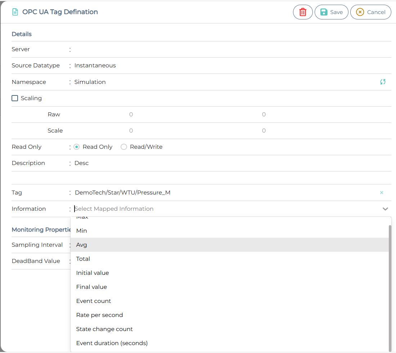The width and height of the screenshot is (396, 353).
Task: Clear the Tag field using the x icon
Action: coord(382,193)
